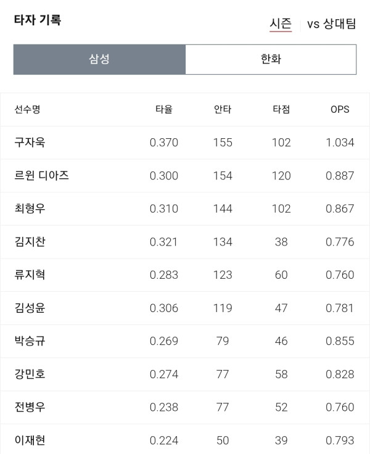Open player 르윈 디아즈's row

[185, 176]
